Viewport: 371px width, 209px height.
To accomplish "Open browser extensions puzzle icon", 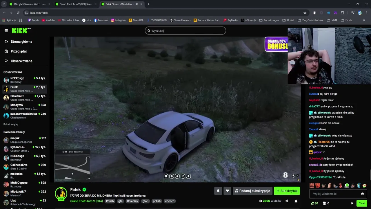I will (342, 13).
